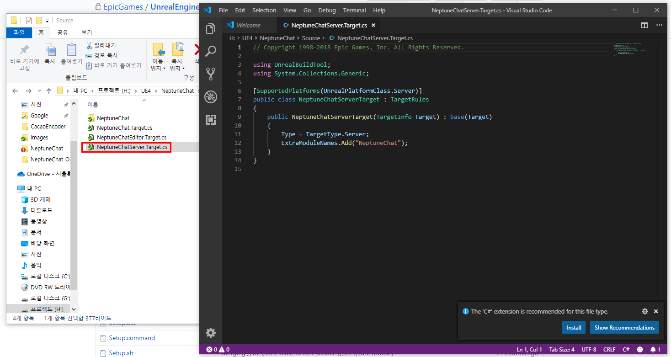
Task: Show errors and warnings count in the status bar
Action: (x=218, y=349)
